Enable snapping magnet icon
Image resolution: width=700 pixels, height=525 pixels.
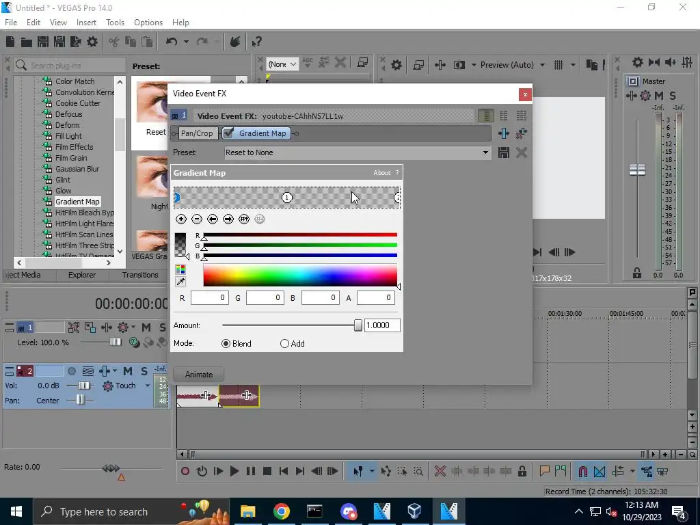tap(582, 472)
